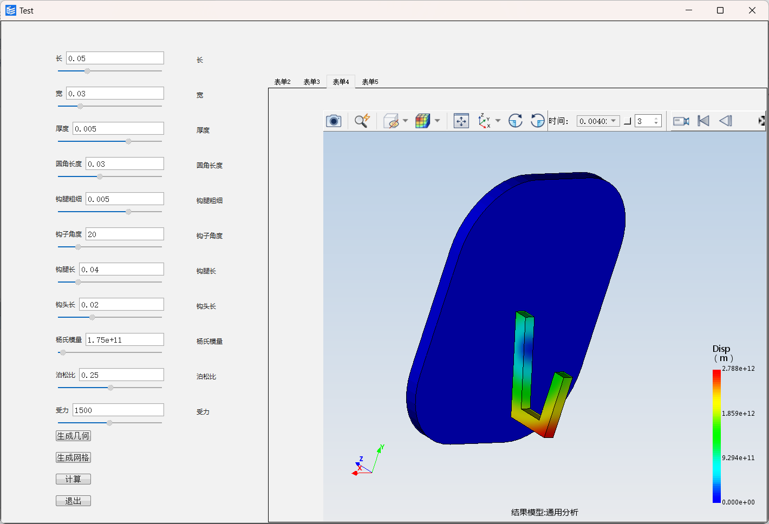Viewport: 769px width, 524px height.
Task: Click the 厚度 input field with 0.005
Action: click(x=118, y=128)
